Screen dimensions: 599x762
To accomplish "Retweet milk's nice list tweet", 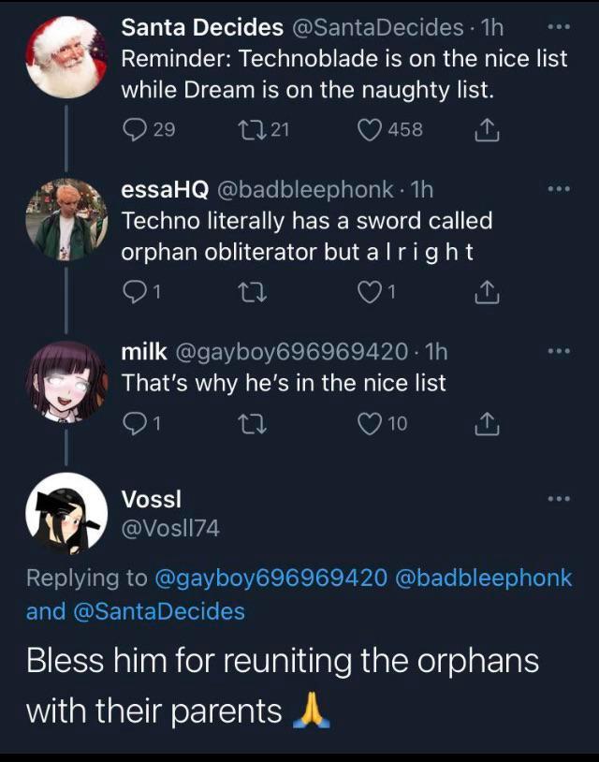I will coord(253,423).
